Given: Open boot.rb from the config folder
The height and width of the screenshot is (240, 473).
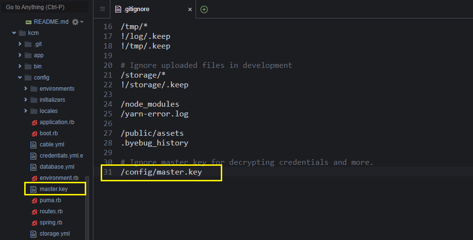Looking at the screenshot, I should point(48,133).
